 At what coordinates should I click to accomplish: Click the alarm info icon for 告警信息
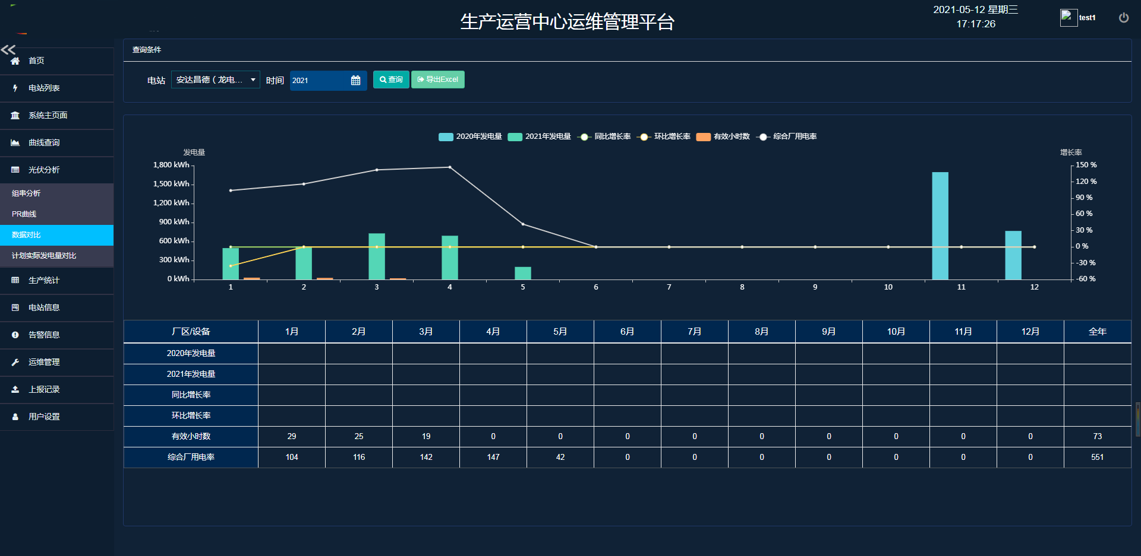(15, 335)
